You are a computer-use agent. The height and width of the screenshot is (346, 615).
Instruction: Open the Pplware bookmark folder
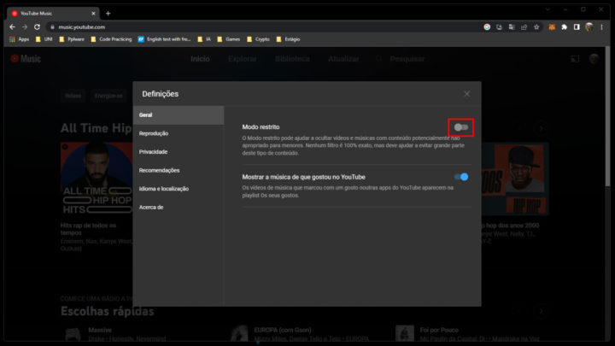[x=72, y=39]
